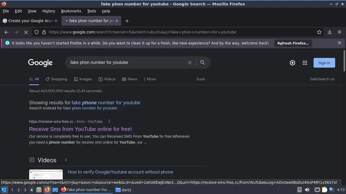Open the dartz window from taskbar
The width and height of the screenshot is (346, 194).
coord(123,190)
